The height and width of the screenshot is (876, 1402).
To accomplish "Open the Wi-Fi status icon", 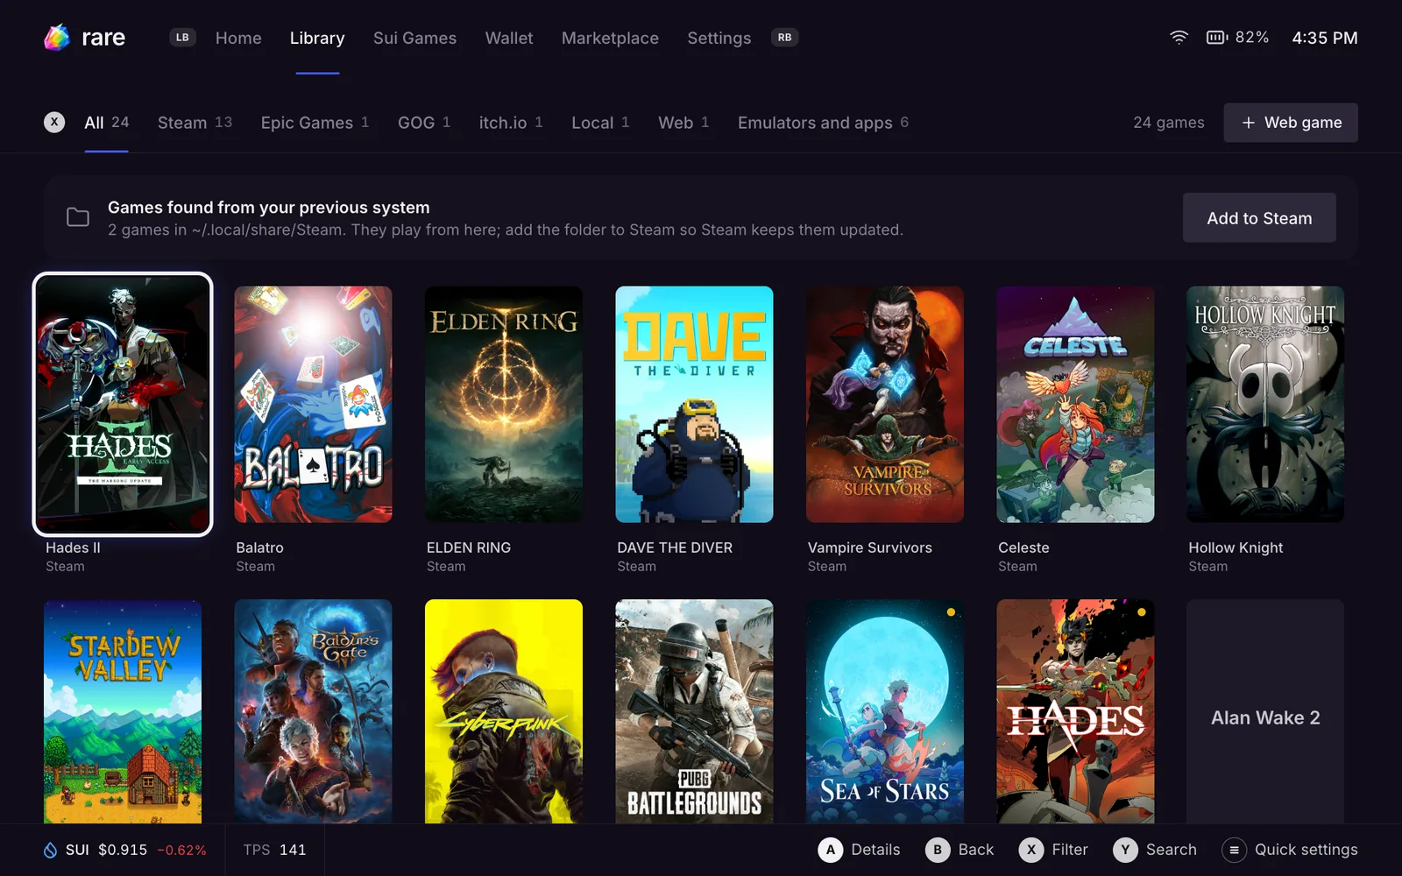I will pyautogui.click(x=1179, y=38).
